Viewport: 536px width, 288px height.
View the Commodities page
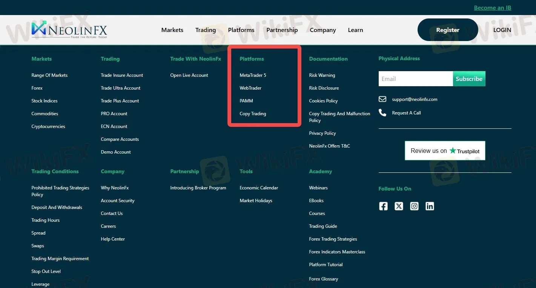(x=45, y=114)
